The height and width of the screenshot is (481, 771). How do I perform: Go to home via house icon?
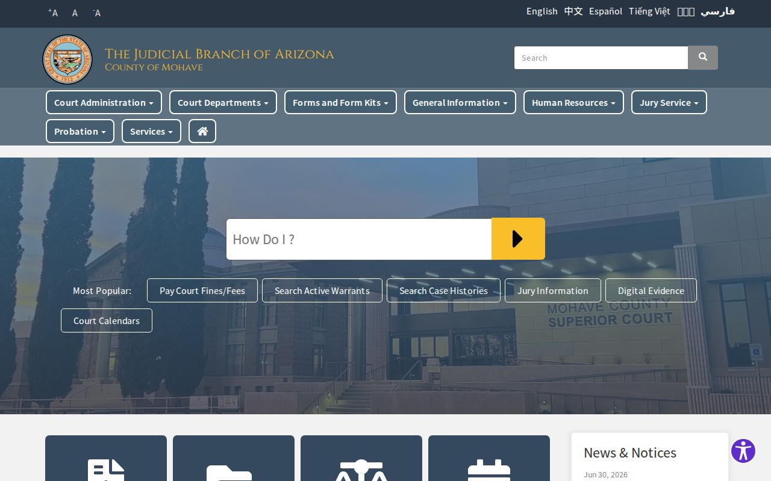coord(202,131)
